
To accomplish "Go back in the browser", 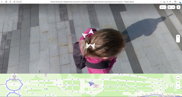I will pyautogui.click(x=2, y=2).
